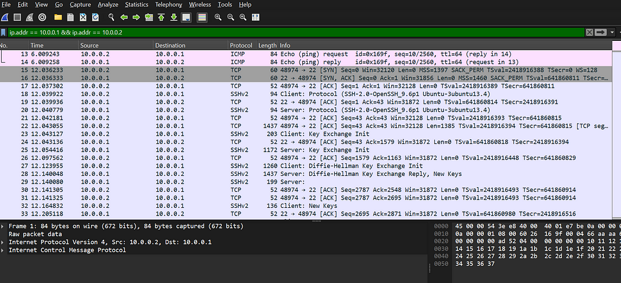Select packet 15 TCP SYN row
The image size is (621, 283).
[x=306, y=70]
